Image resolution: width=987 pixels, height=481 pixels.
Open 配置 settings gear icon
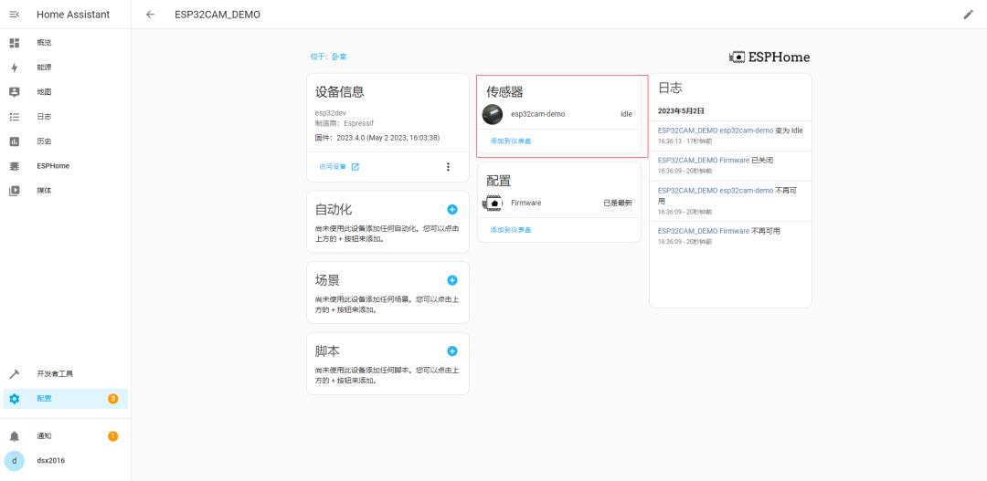point(15,399)
